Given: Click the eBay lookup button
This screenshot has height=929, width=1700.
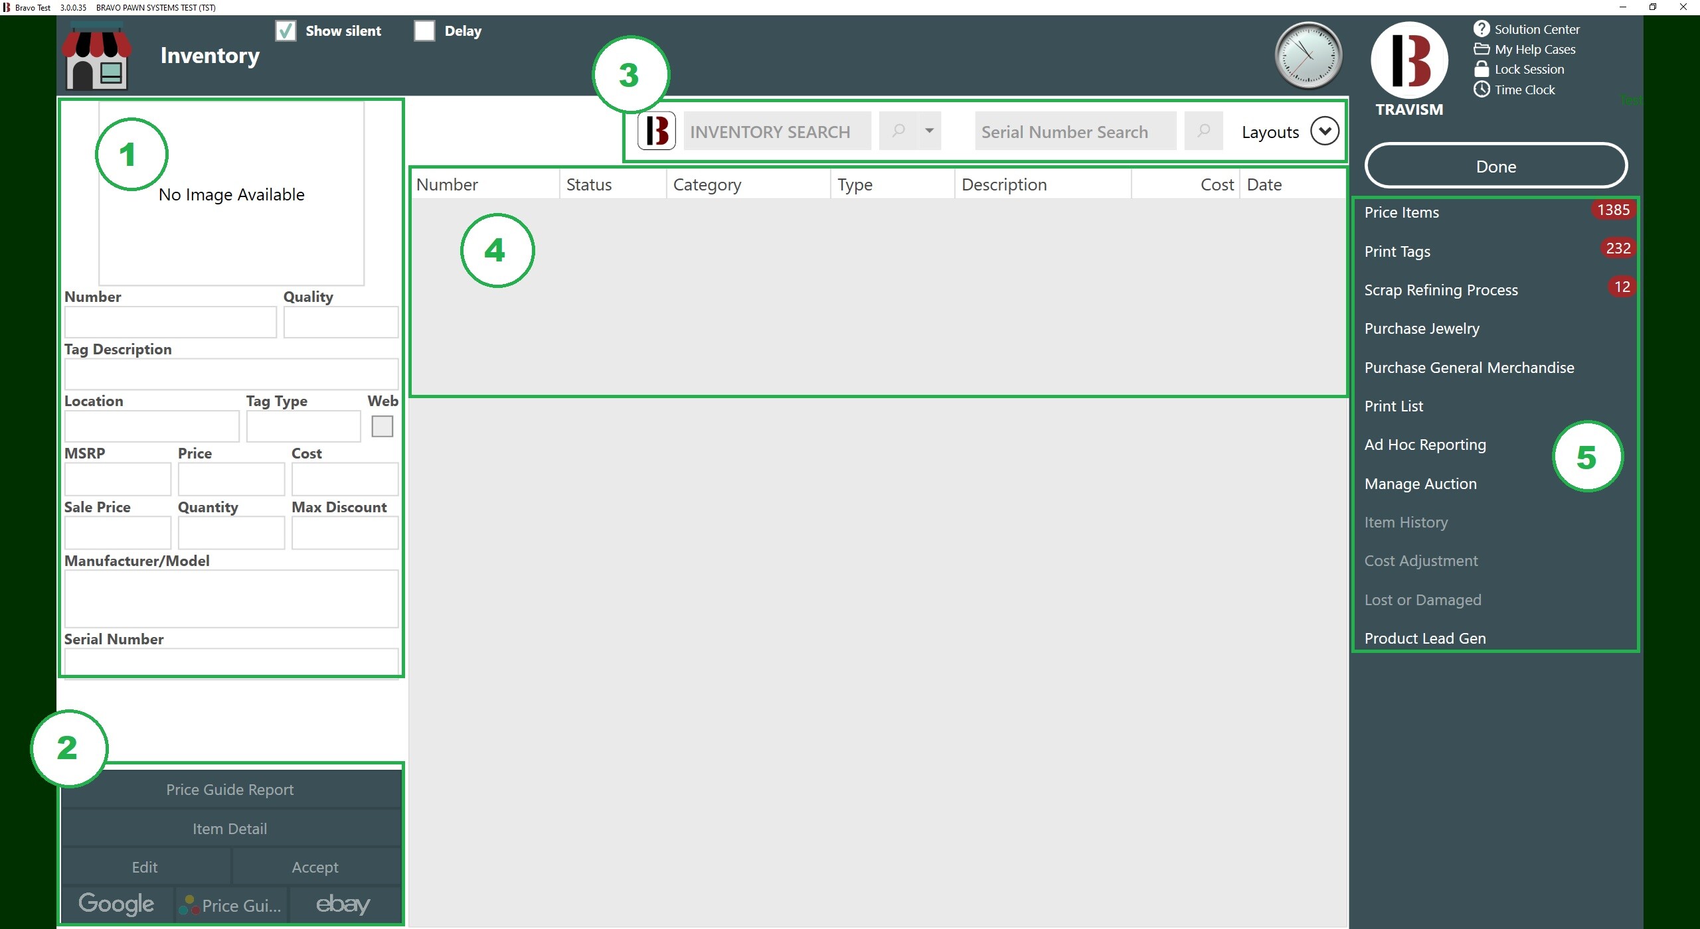Looking at the screenshot, I should click(x=344, y=904).
